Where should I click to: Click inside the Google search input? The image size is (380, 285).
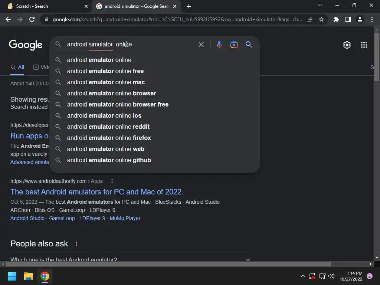tap(131, 45)
